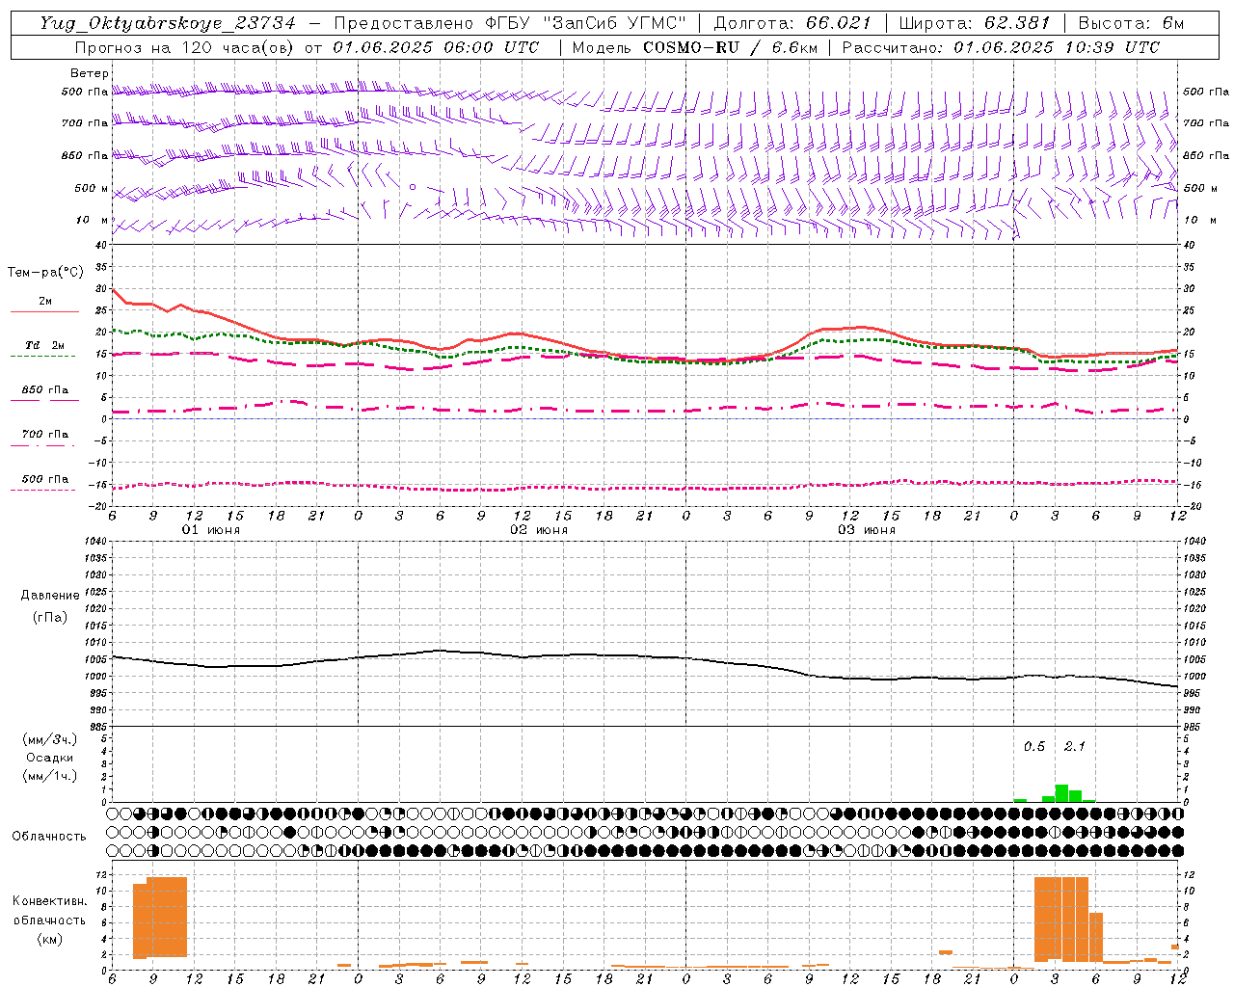The height and width of the screenshot is (987, 1234).
Task: Click the Тем-ра(°C) temperature label
Action: tap(45, 273)
